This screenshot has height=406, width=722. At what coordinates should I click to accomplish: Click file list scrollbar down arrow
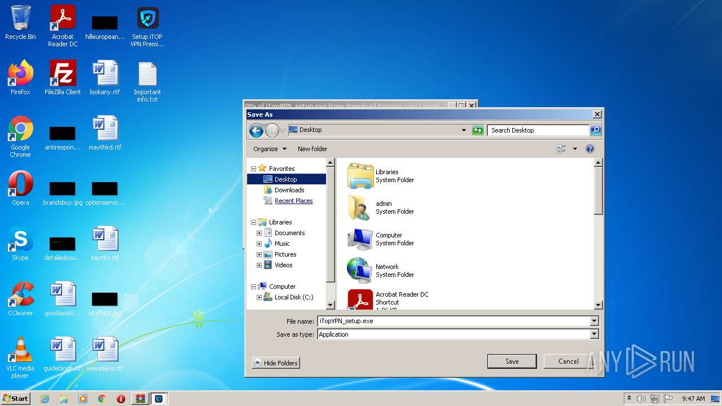click(598, 305)
